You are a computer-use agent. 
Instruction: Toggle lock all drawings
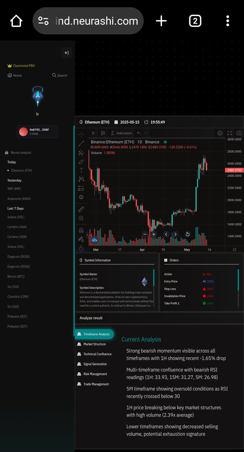(x=81, y=248)
